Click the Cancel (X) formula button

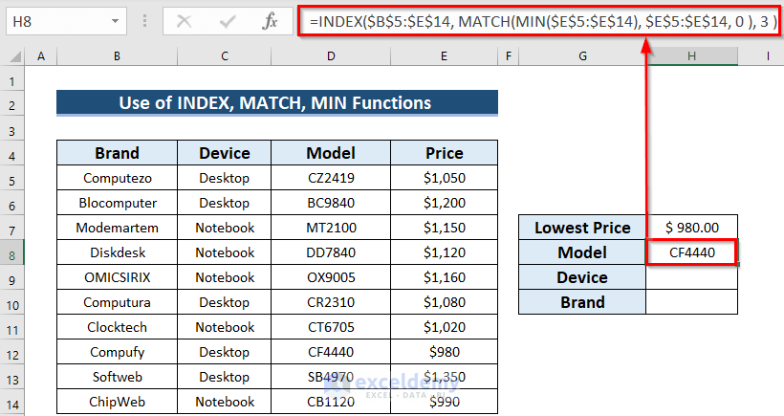185,20
